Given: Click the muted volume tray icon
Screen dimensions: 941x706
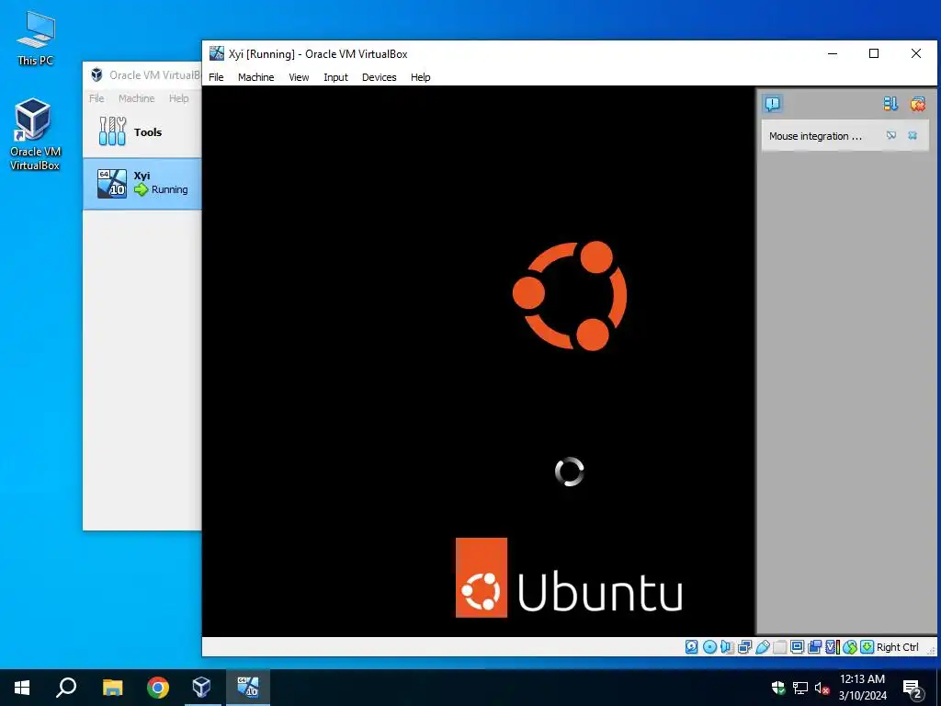Looking at the screenshot, I should point(822,688).
